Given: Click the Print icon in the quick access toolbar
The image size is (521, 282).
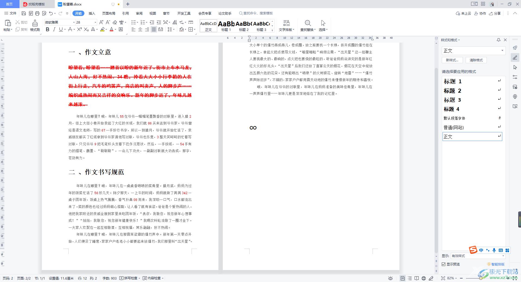Looking at the screenshot, I should coord(37,13).
